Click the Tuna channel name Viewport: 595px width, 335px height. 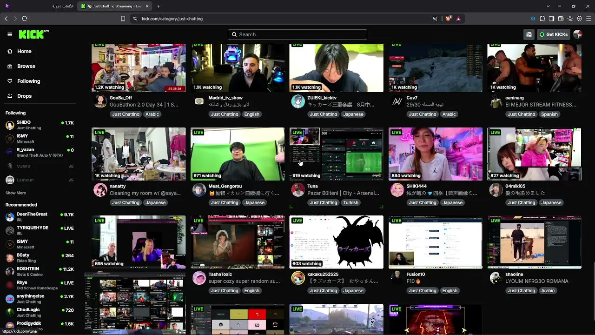pos(313,186)
